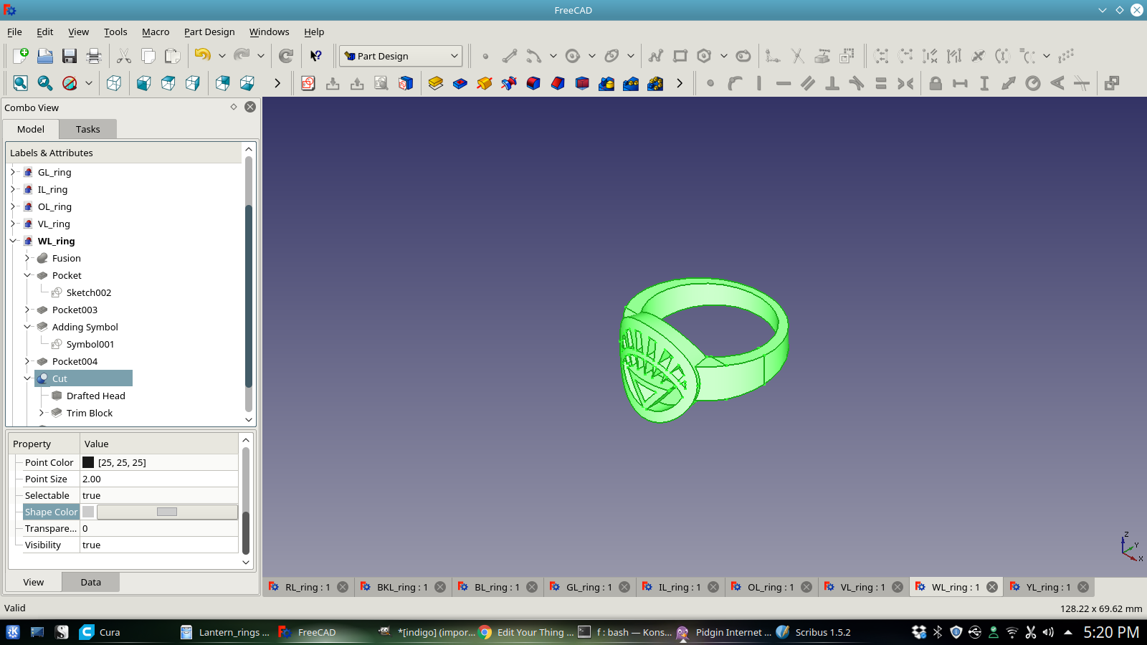Open the File menu
Screen dimensions: 1147x645
[14, 32]
